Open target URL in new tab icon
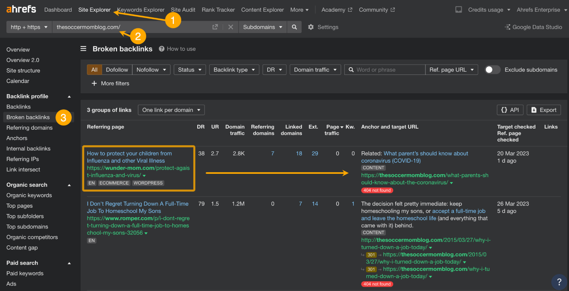 point(215,27)
